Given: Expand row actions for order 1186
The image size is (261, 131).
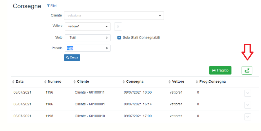Looking at the screenshot, I should 247,105.
